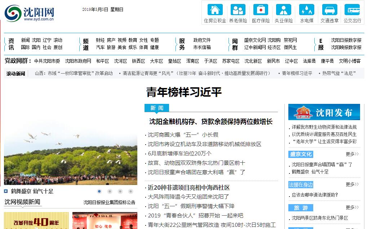Open the 中共沈阳市委 link
368x229 pixels.
[47, 61]
